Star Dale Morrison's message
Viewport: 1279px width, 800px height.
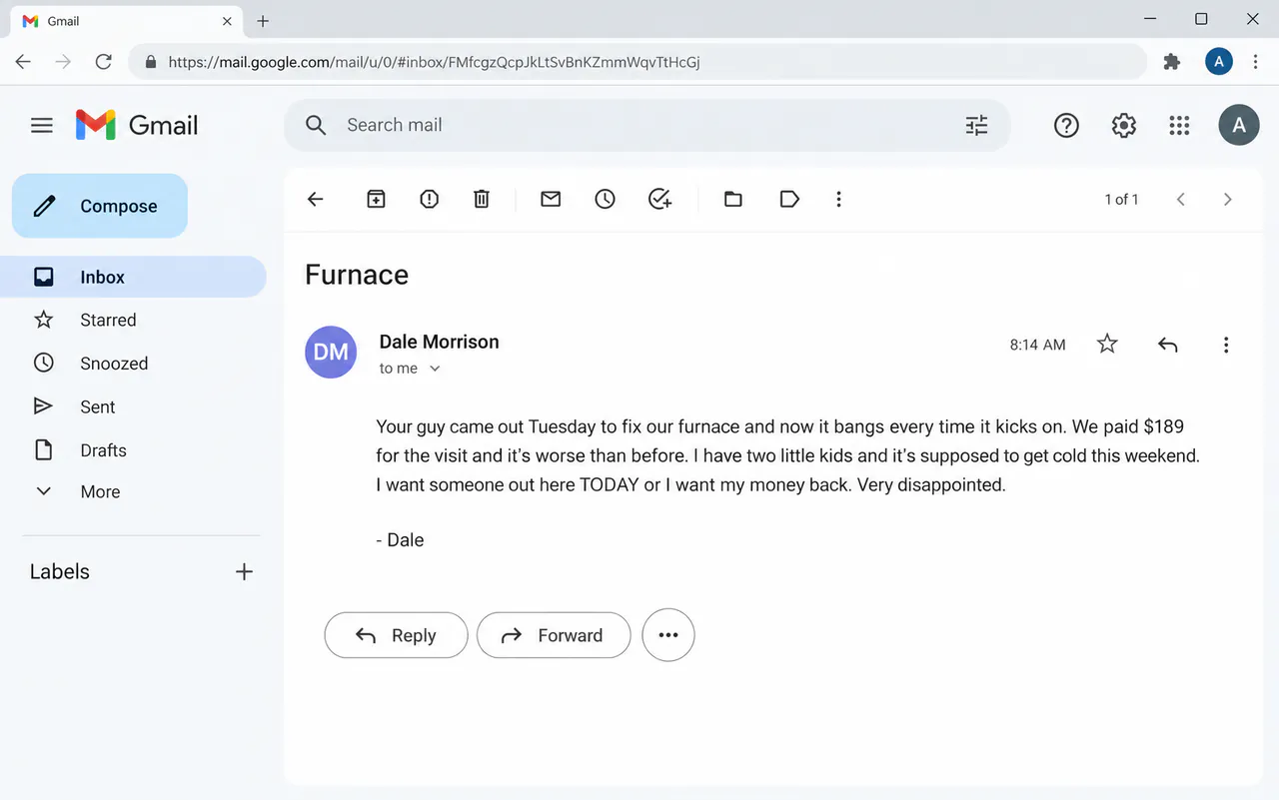(x=1107, y=344)
